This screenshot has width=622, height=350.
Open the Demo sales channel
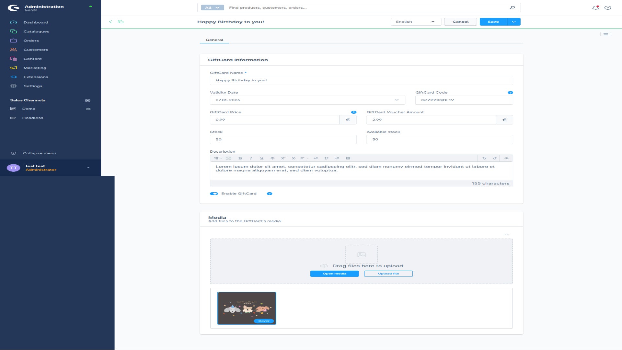click(29, 109)
